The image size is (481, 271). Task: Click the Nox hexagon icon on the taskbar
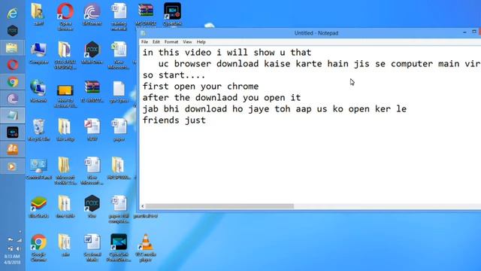coord(13,31)
